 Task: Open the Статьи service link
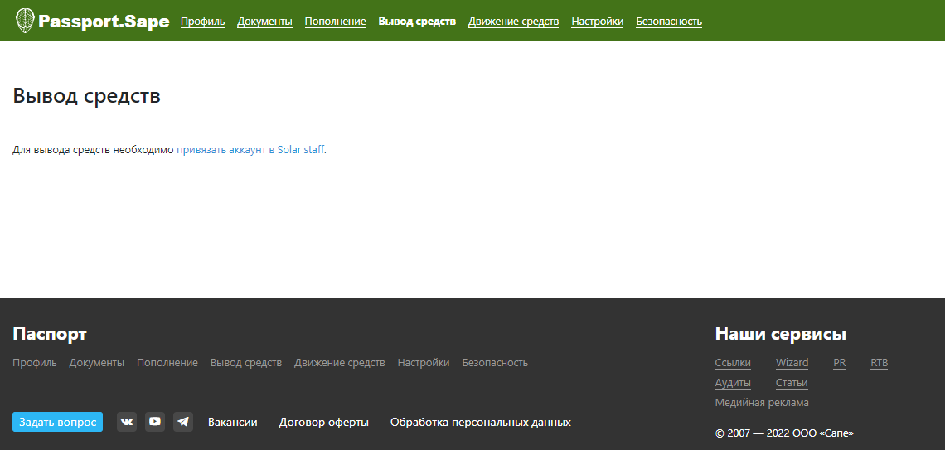(x=792, y=383)
